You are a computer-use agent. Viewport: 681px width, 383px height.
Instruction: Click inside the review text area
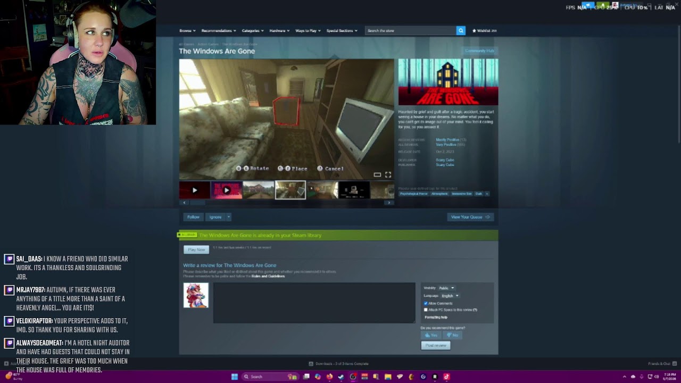coord(314,303)
